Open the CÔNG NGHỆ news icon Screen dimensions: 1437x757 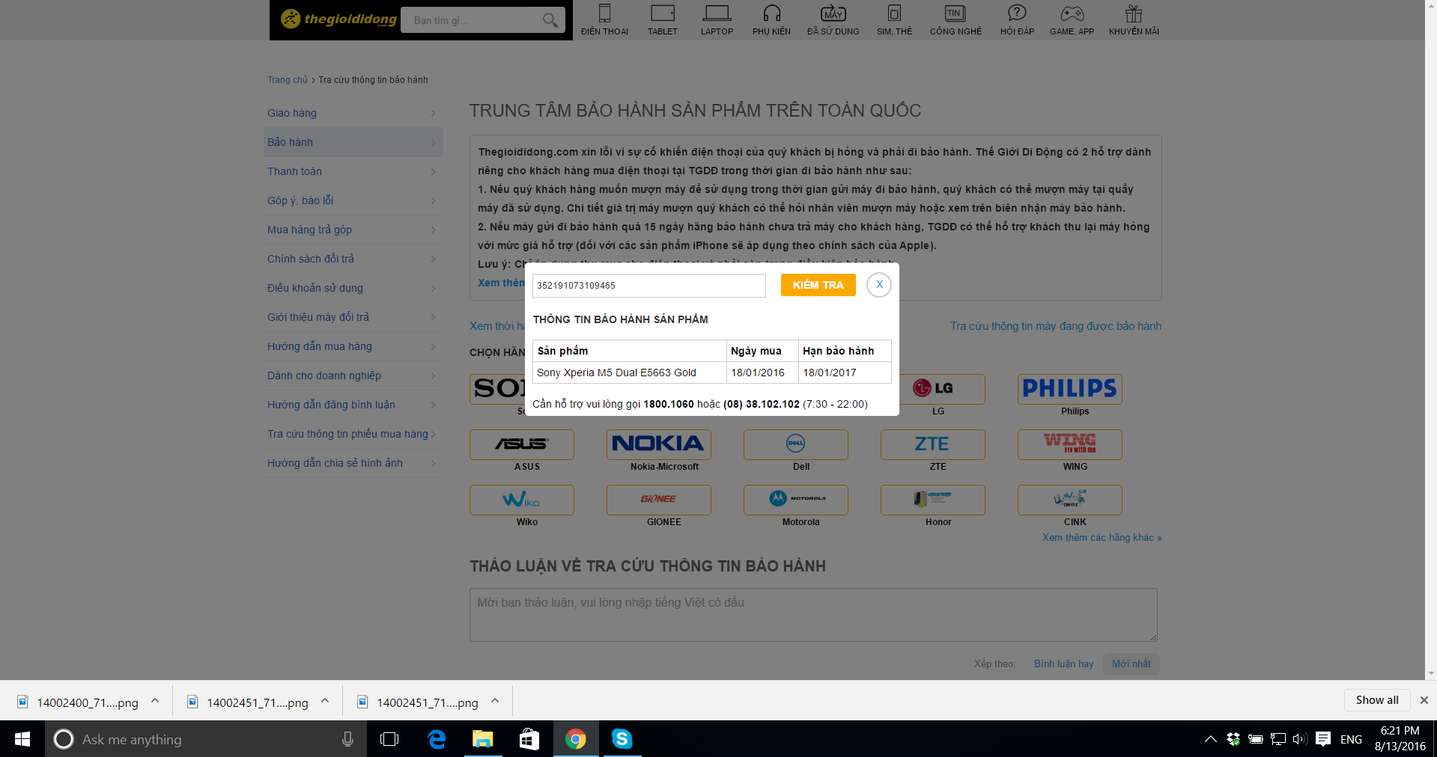[x=956, y=20]
